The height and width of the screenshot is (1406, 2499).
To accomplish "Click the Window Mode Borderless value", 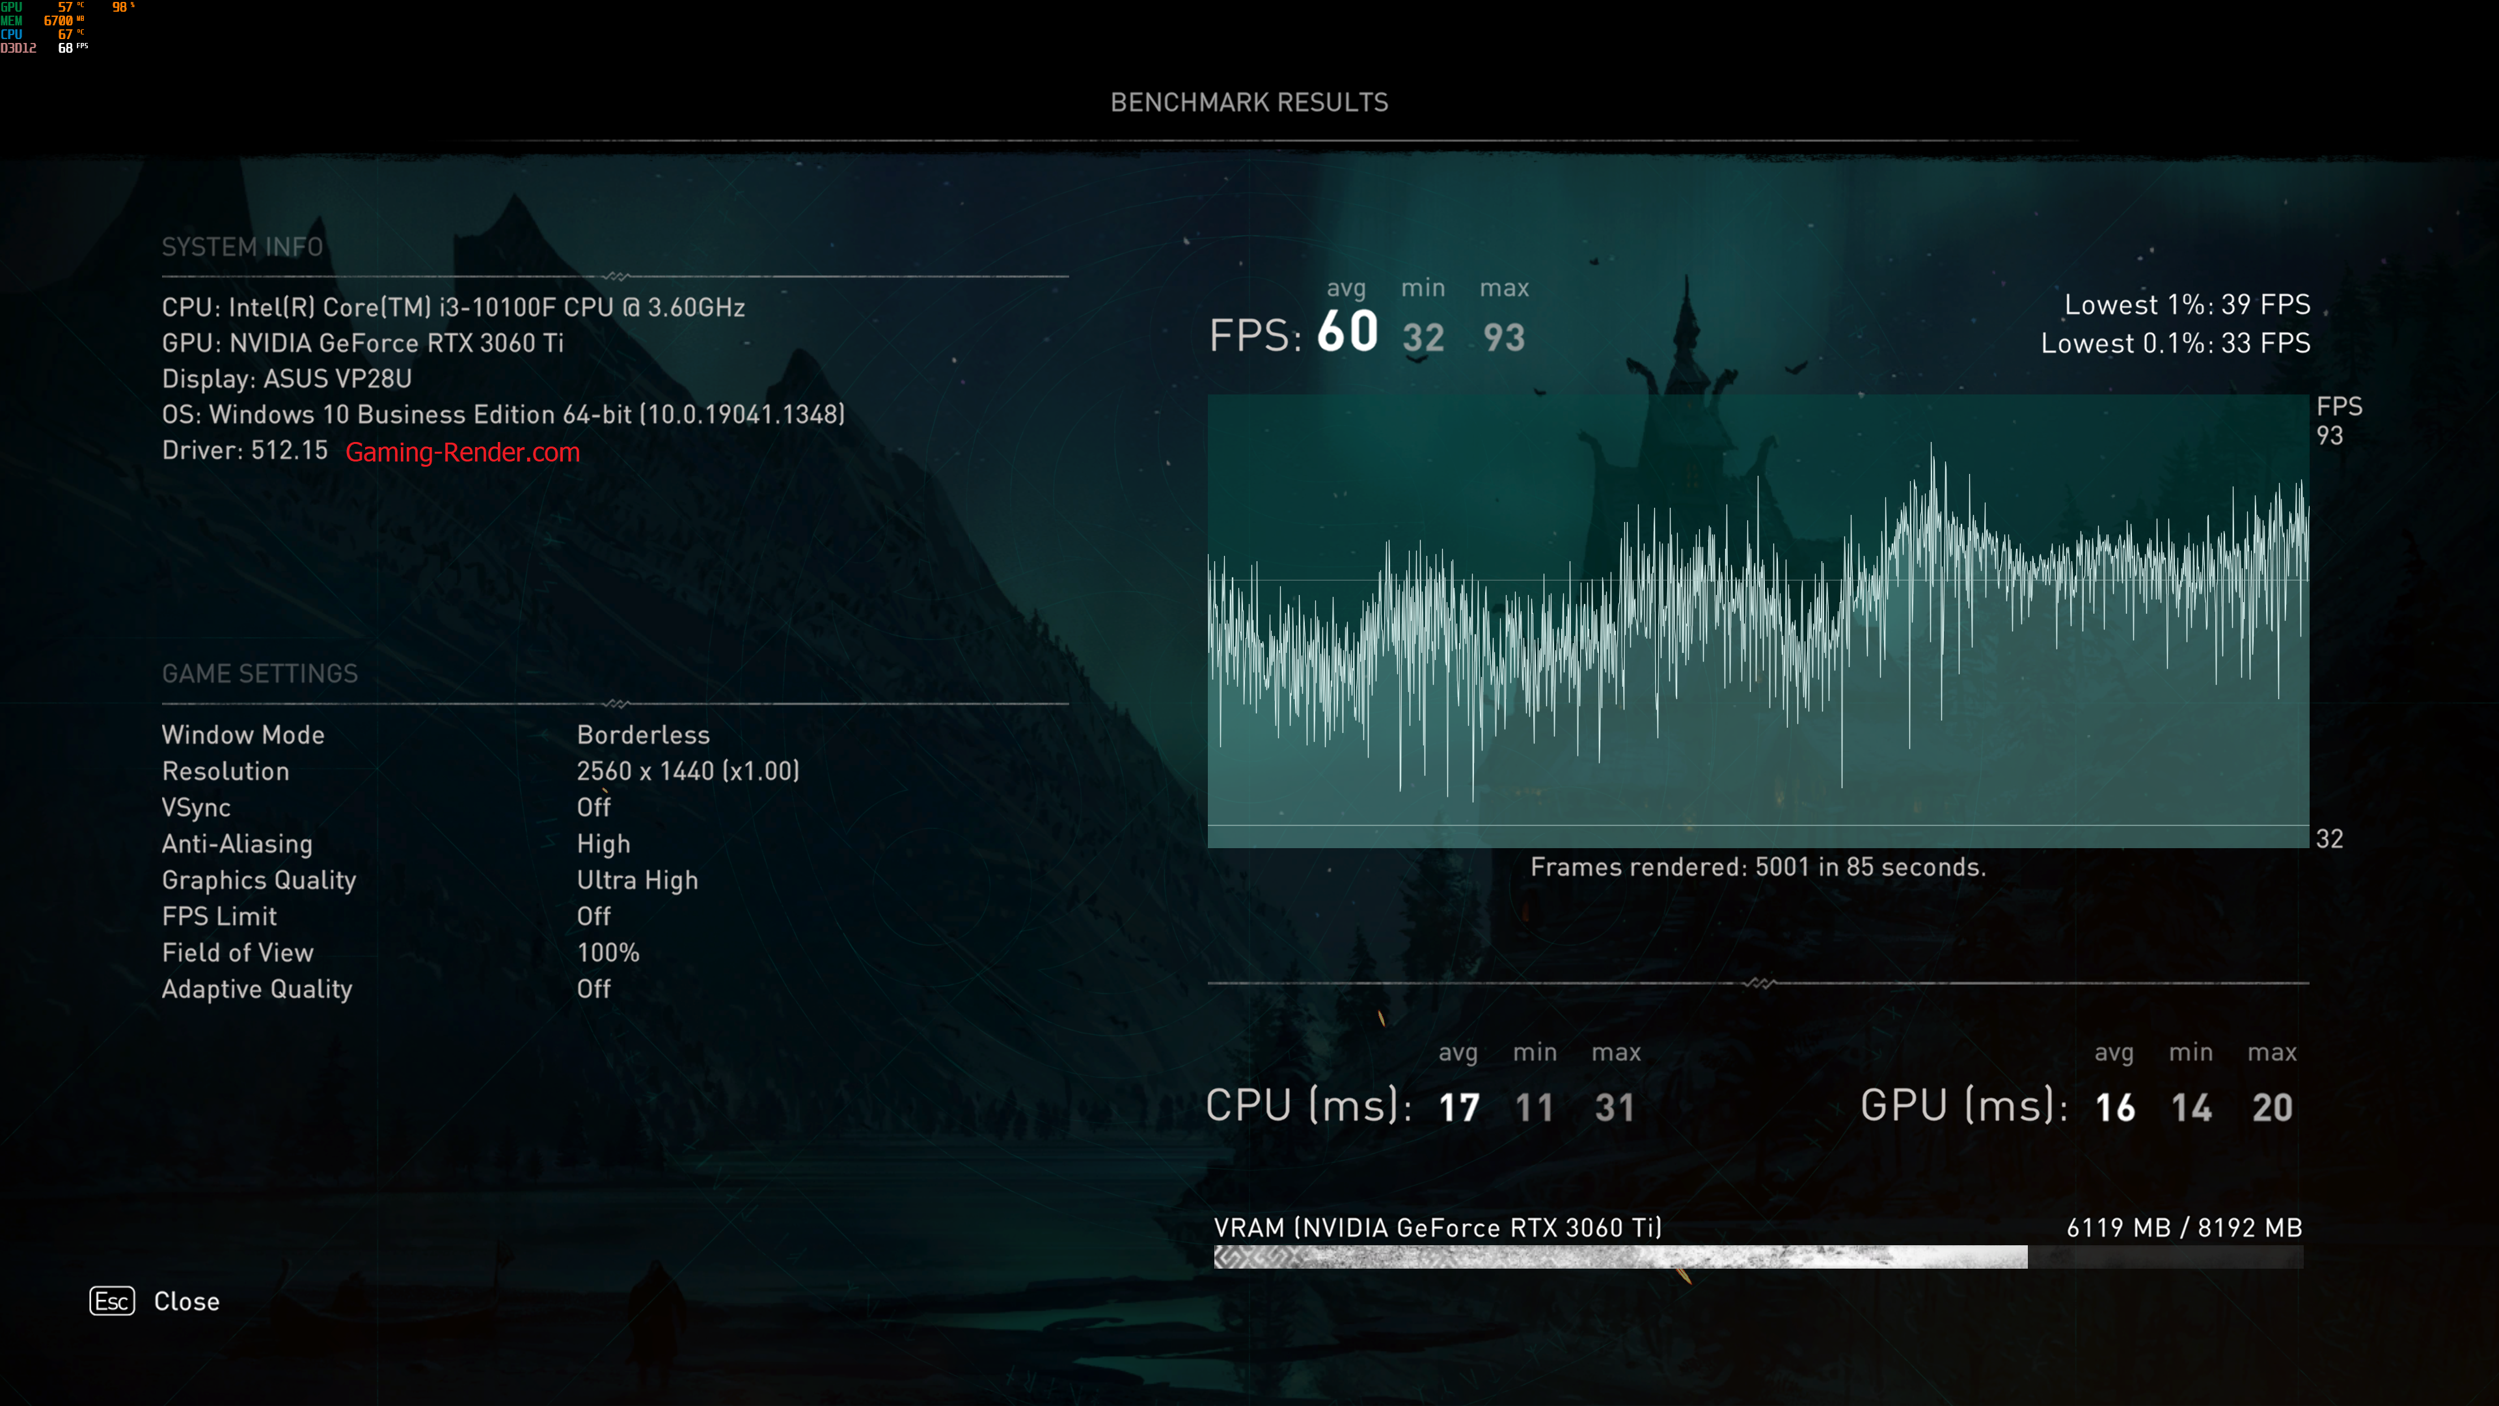I will [643, 734].
